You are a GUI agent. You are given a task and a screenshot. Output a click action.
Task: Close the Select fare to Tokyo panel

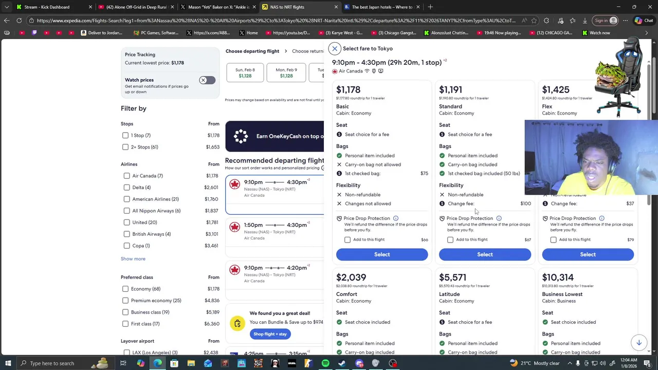335,48
